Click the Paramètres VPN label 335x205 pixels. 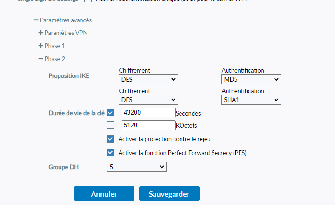[x=66, y=33]
